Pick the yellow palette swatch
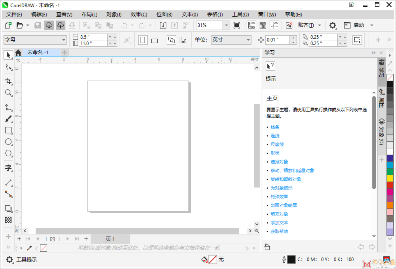The image size is (396, 269). 390,179
